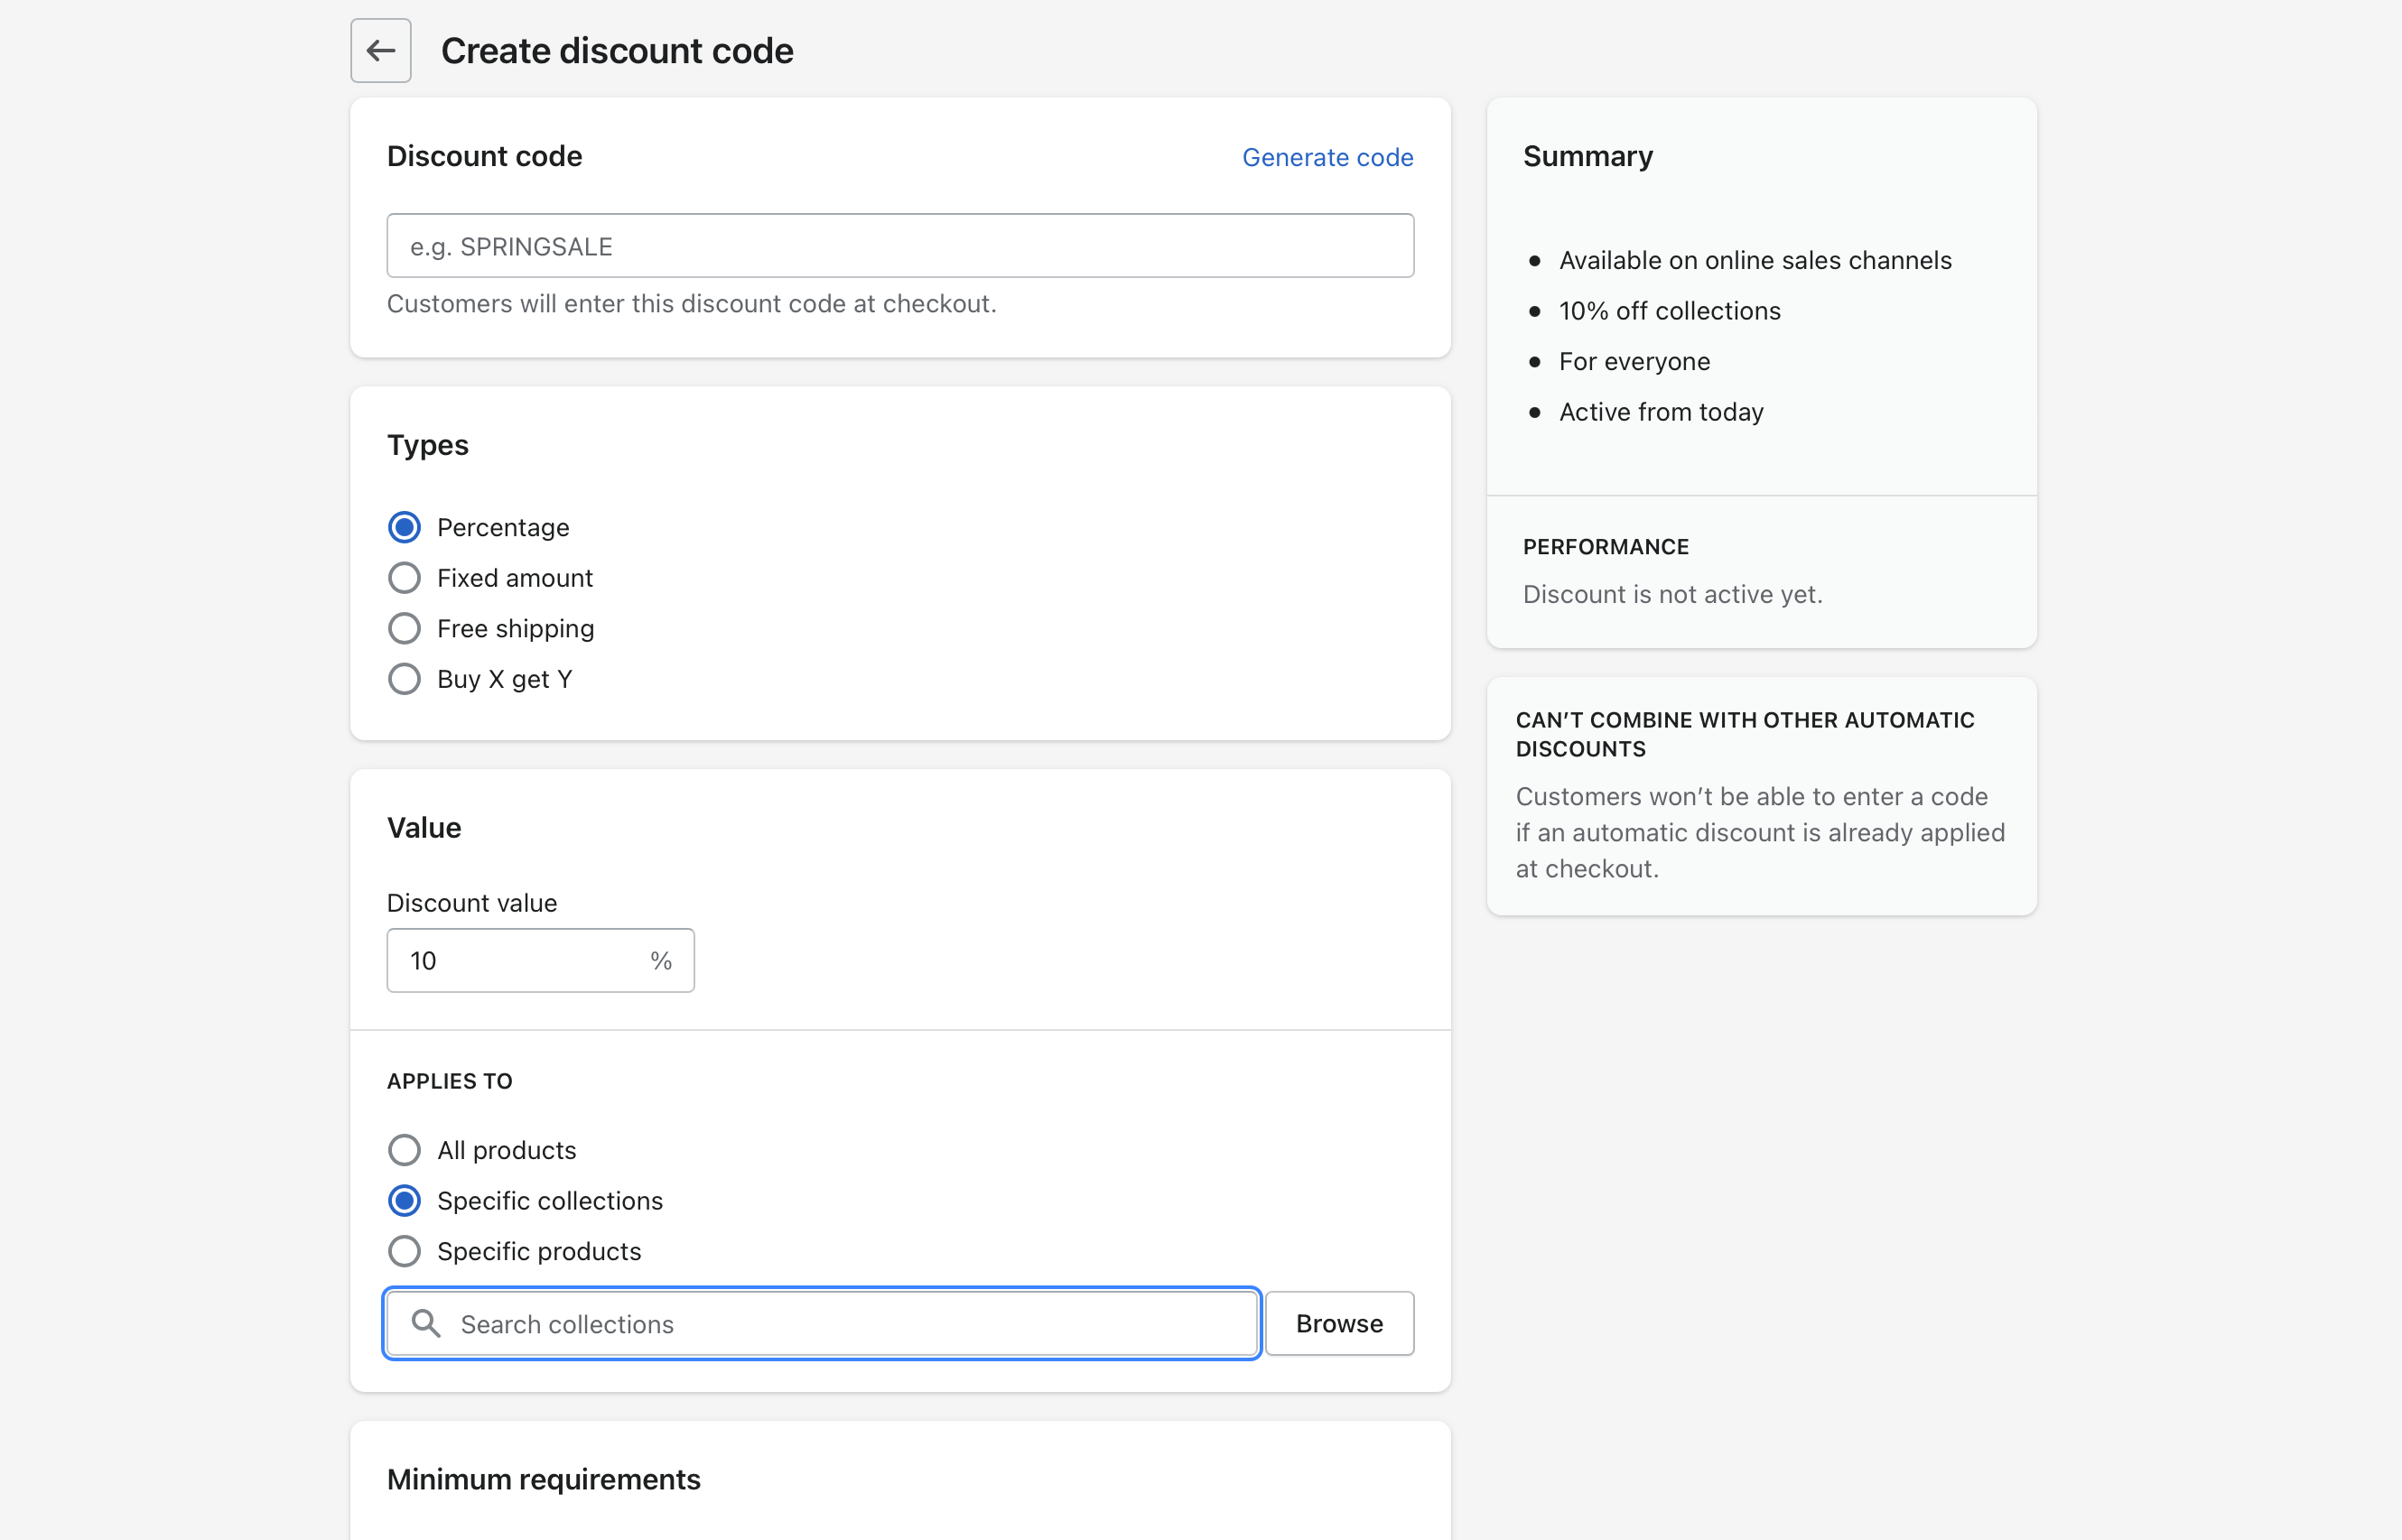
Task: Click the 'Active from today' summary item
Action: (1661, 412)
